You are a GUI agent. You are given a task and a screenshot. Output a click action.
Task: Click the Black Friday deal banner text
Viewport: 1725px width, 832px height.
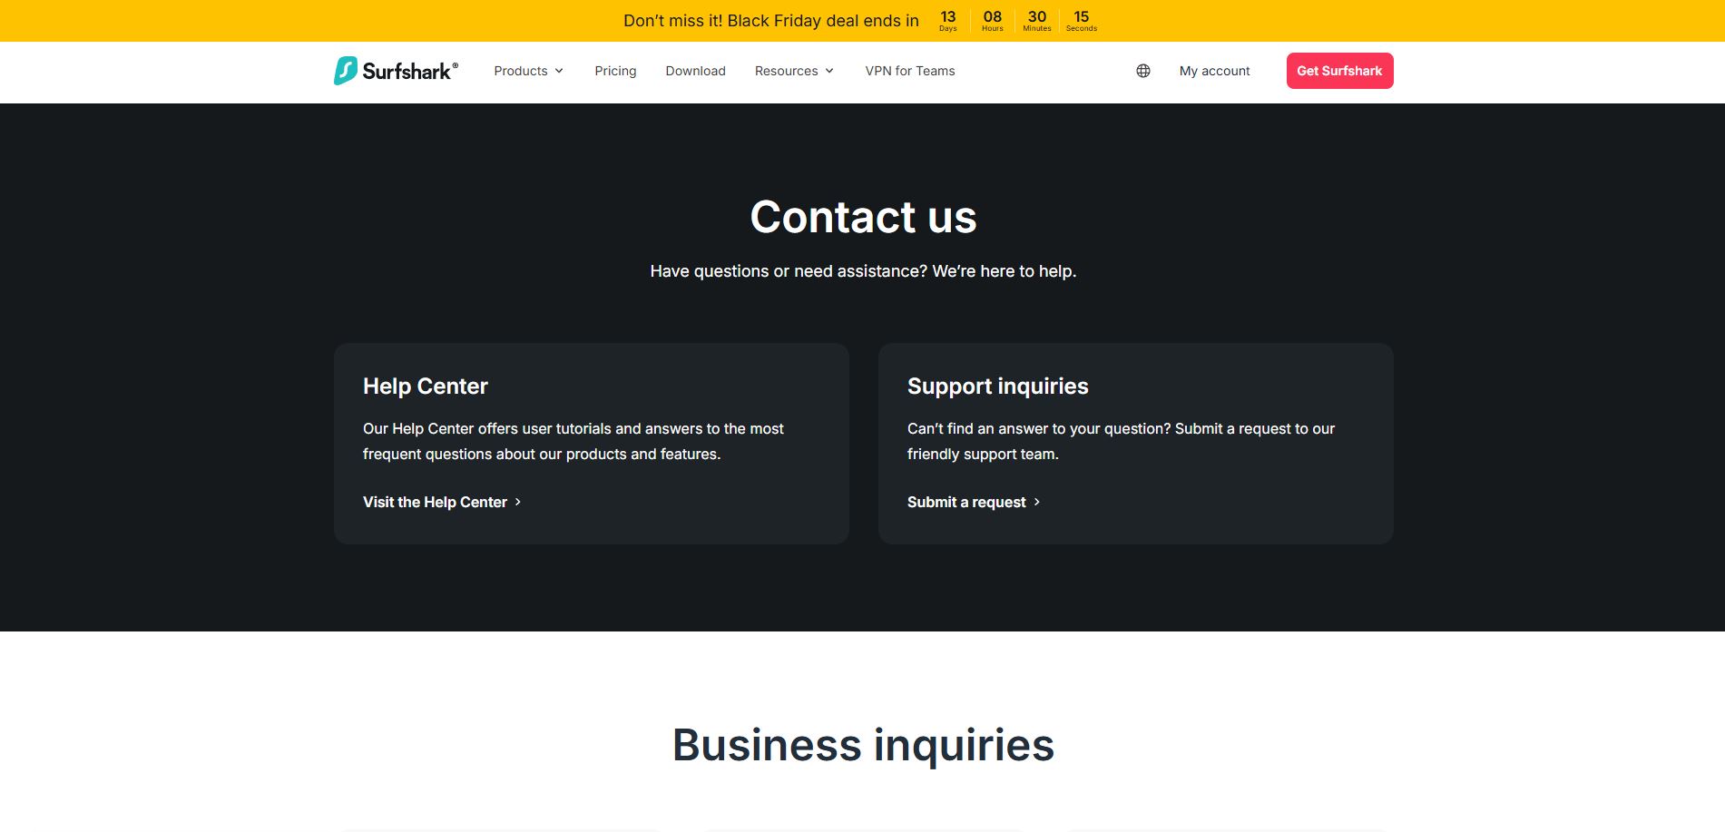tap(770, 21)
